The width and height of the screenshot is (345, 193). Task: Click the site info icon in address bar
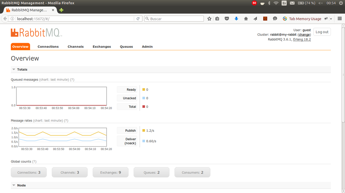pyautogui.click(x=13, y=19)
